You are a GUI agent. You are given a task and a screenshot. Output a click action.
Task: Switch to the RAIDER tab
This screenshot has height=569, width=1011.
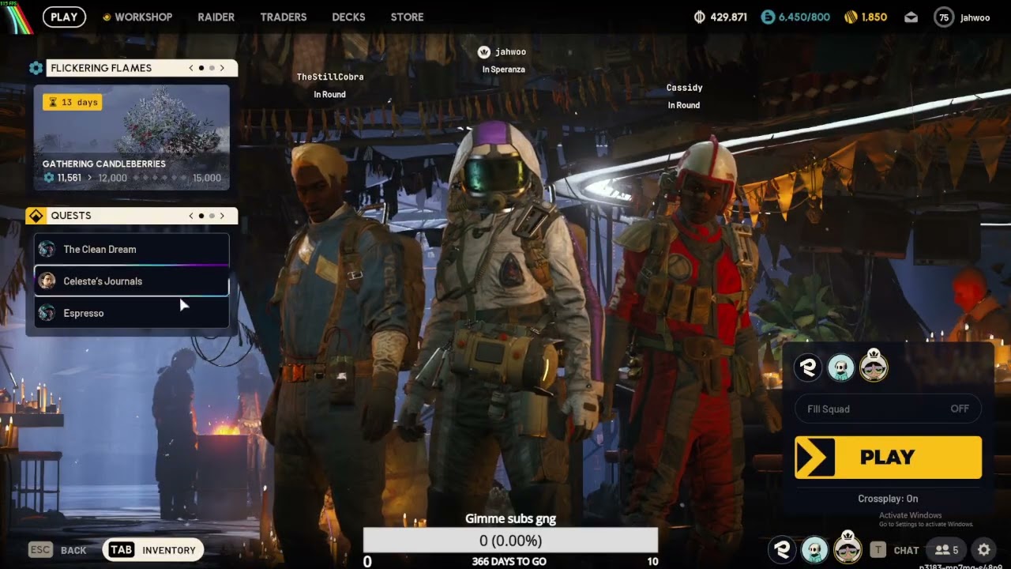pyautogui.click(x=216, y=17)
